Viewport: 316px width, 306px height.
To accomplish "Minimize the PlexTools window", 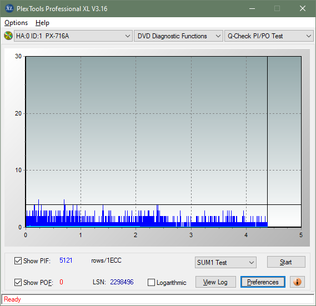I will (252, 8).
